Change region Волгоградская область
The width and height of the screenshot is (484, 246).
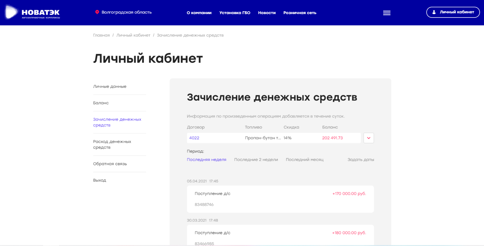tap(126, 12)
